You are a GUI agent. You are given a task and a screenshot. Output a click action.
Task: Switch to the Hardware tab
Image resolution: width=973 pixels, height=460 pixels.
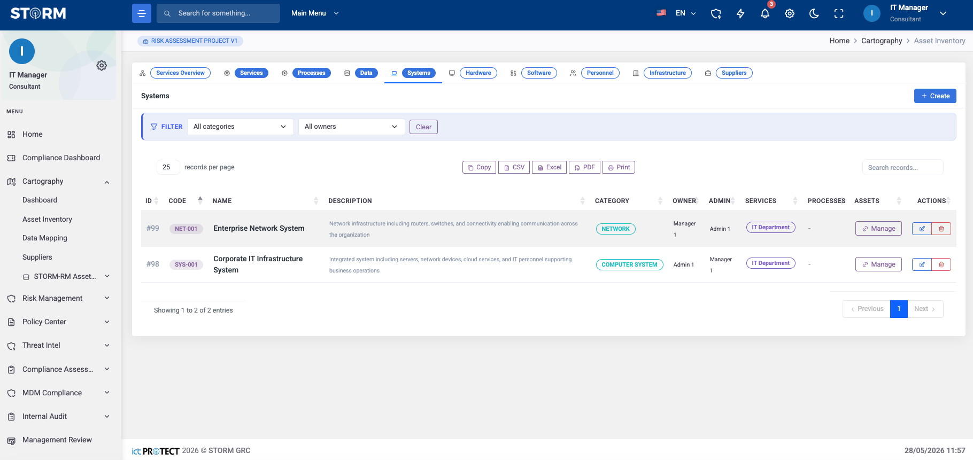point(478,73)
